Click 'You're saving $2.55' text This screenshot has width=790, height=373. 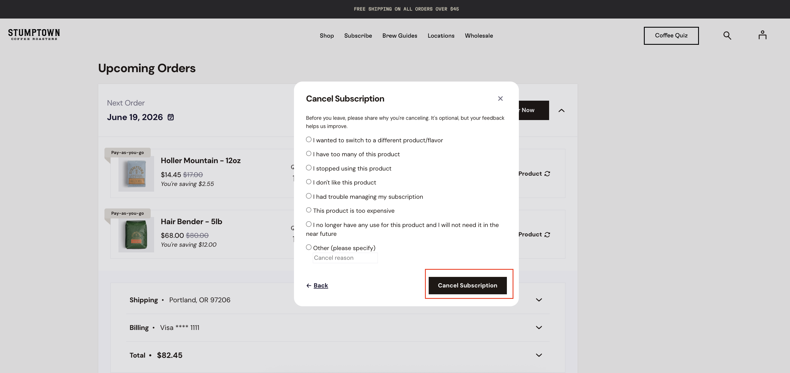pyautogui.click(x=188, y=184)
